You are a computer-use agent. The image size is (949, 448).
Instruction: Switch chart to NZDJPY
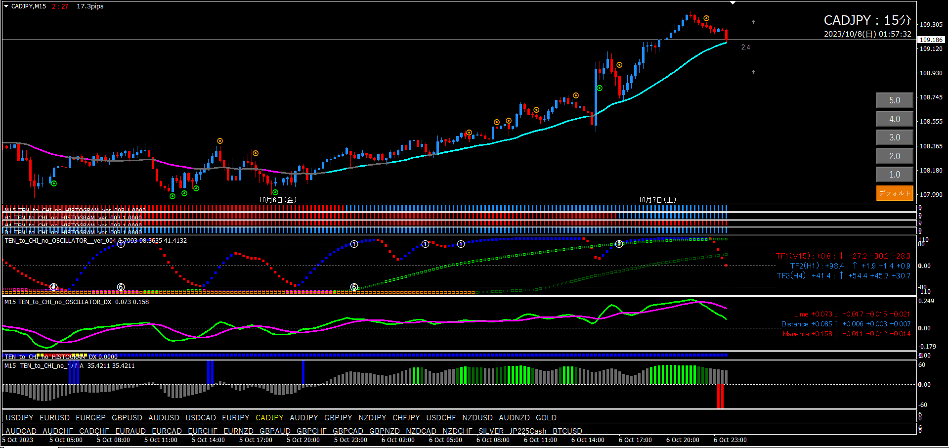coord(372,418)
